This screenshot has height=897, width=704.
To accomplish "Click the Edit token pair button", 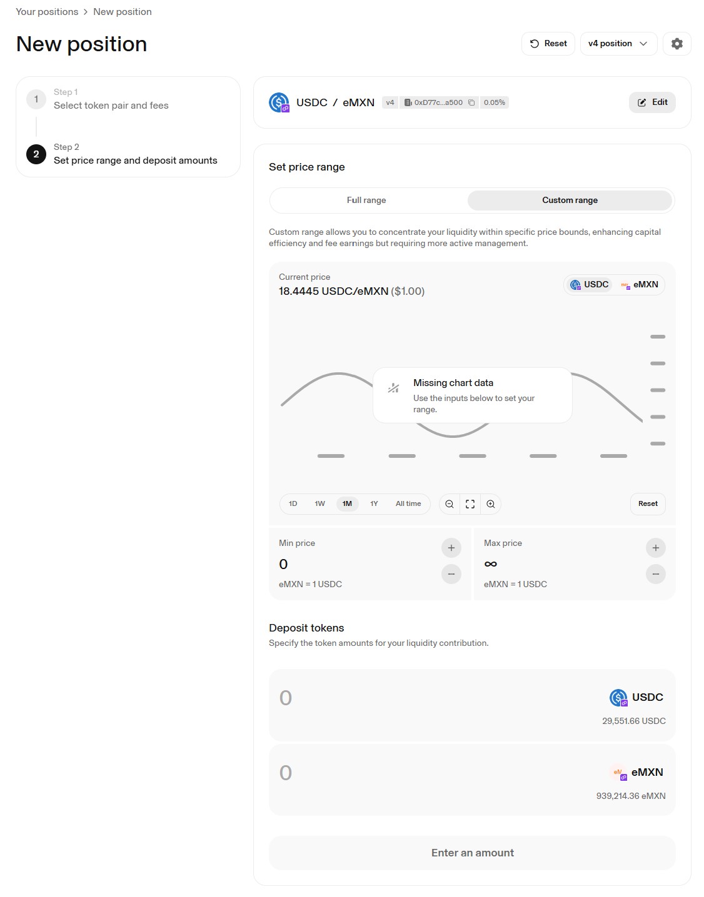I will pos(652,102).
